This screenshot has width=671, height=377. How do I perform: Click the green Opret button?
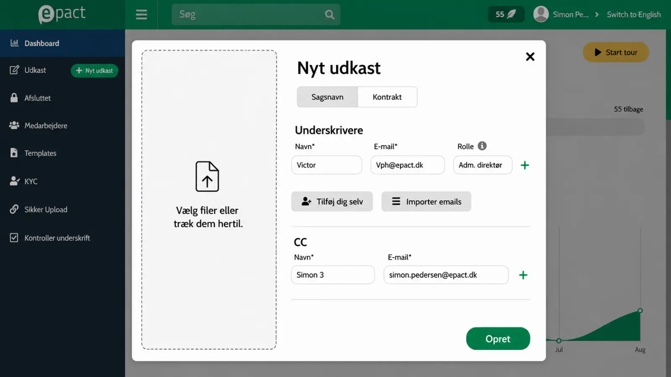(498, 338)
